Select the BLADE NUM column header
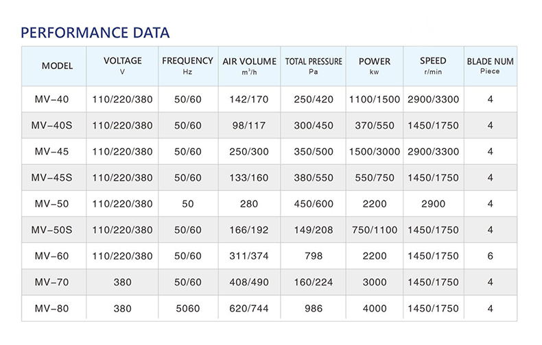Image resolution: width=542 pixels, height=345 pixels. [x=490, y=66]
